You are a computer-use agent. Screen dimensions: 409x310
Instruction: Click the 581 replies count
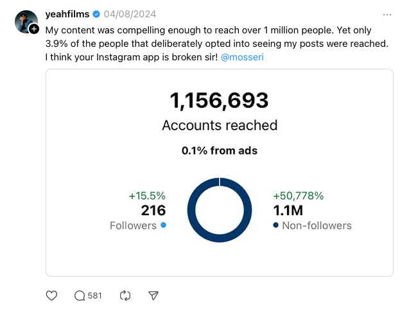94,295
